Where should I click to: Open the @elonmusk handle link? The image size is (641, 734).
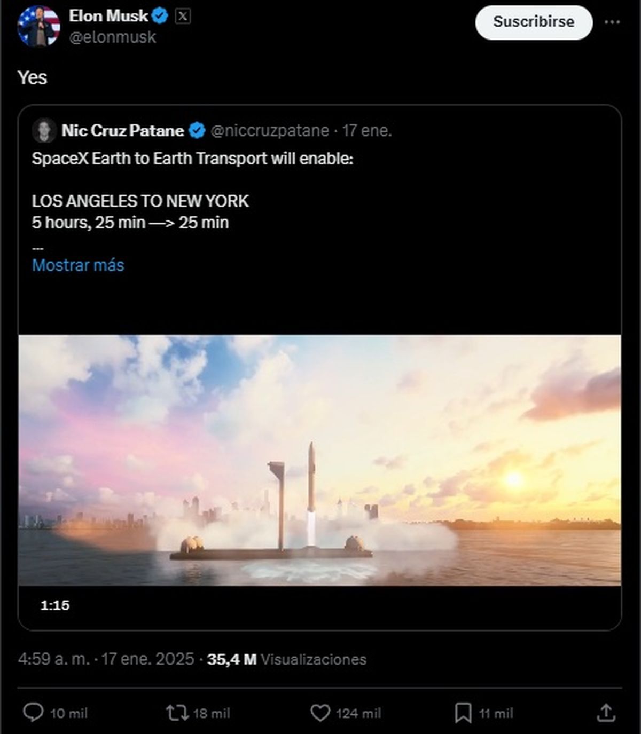click(x=113, y=37)
